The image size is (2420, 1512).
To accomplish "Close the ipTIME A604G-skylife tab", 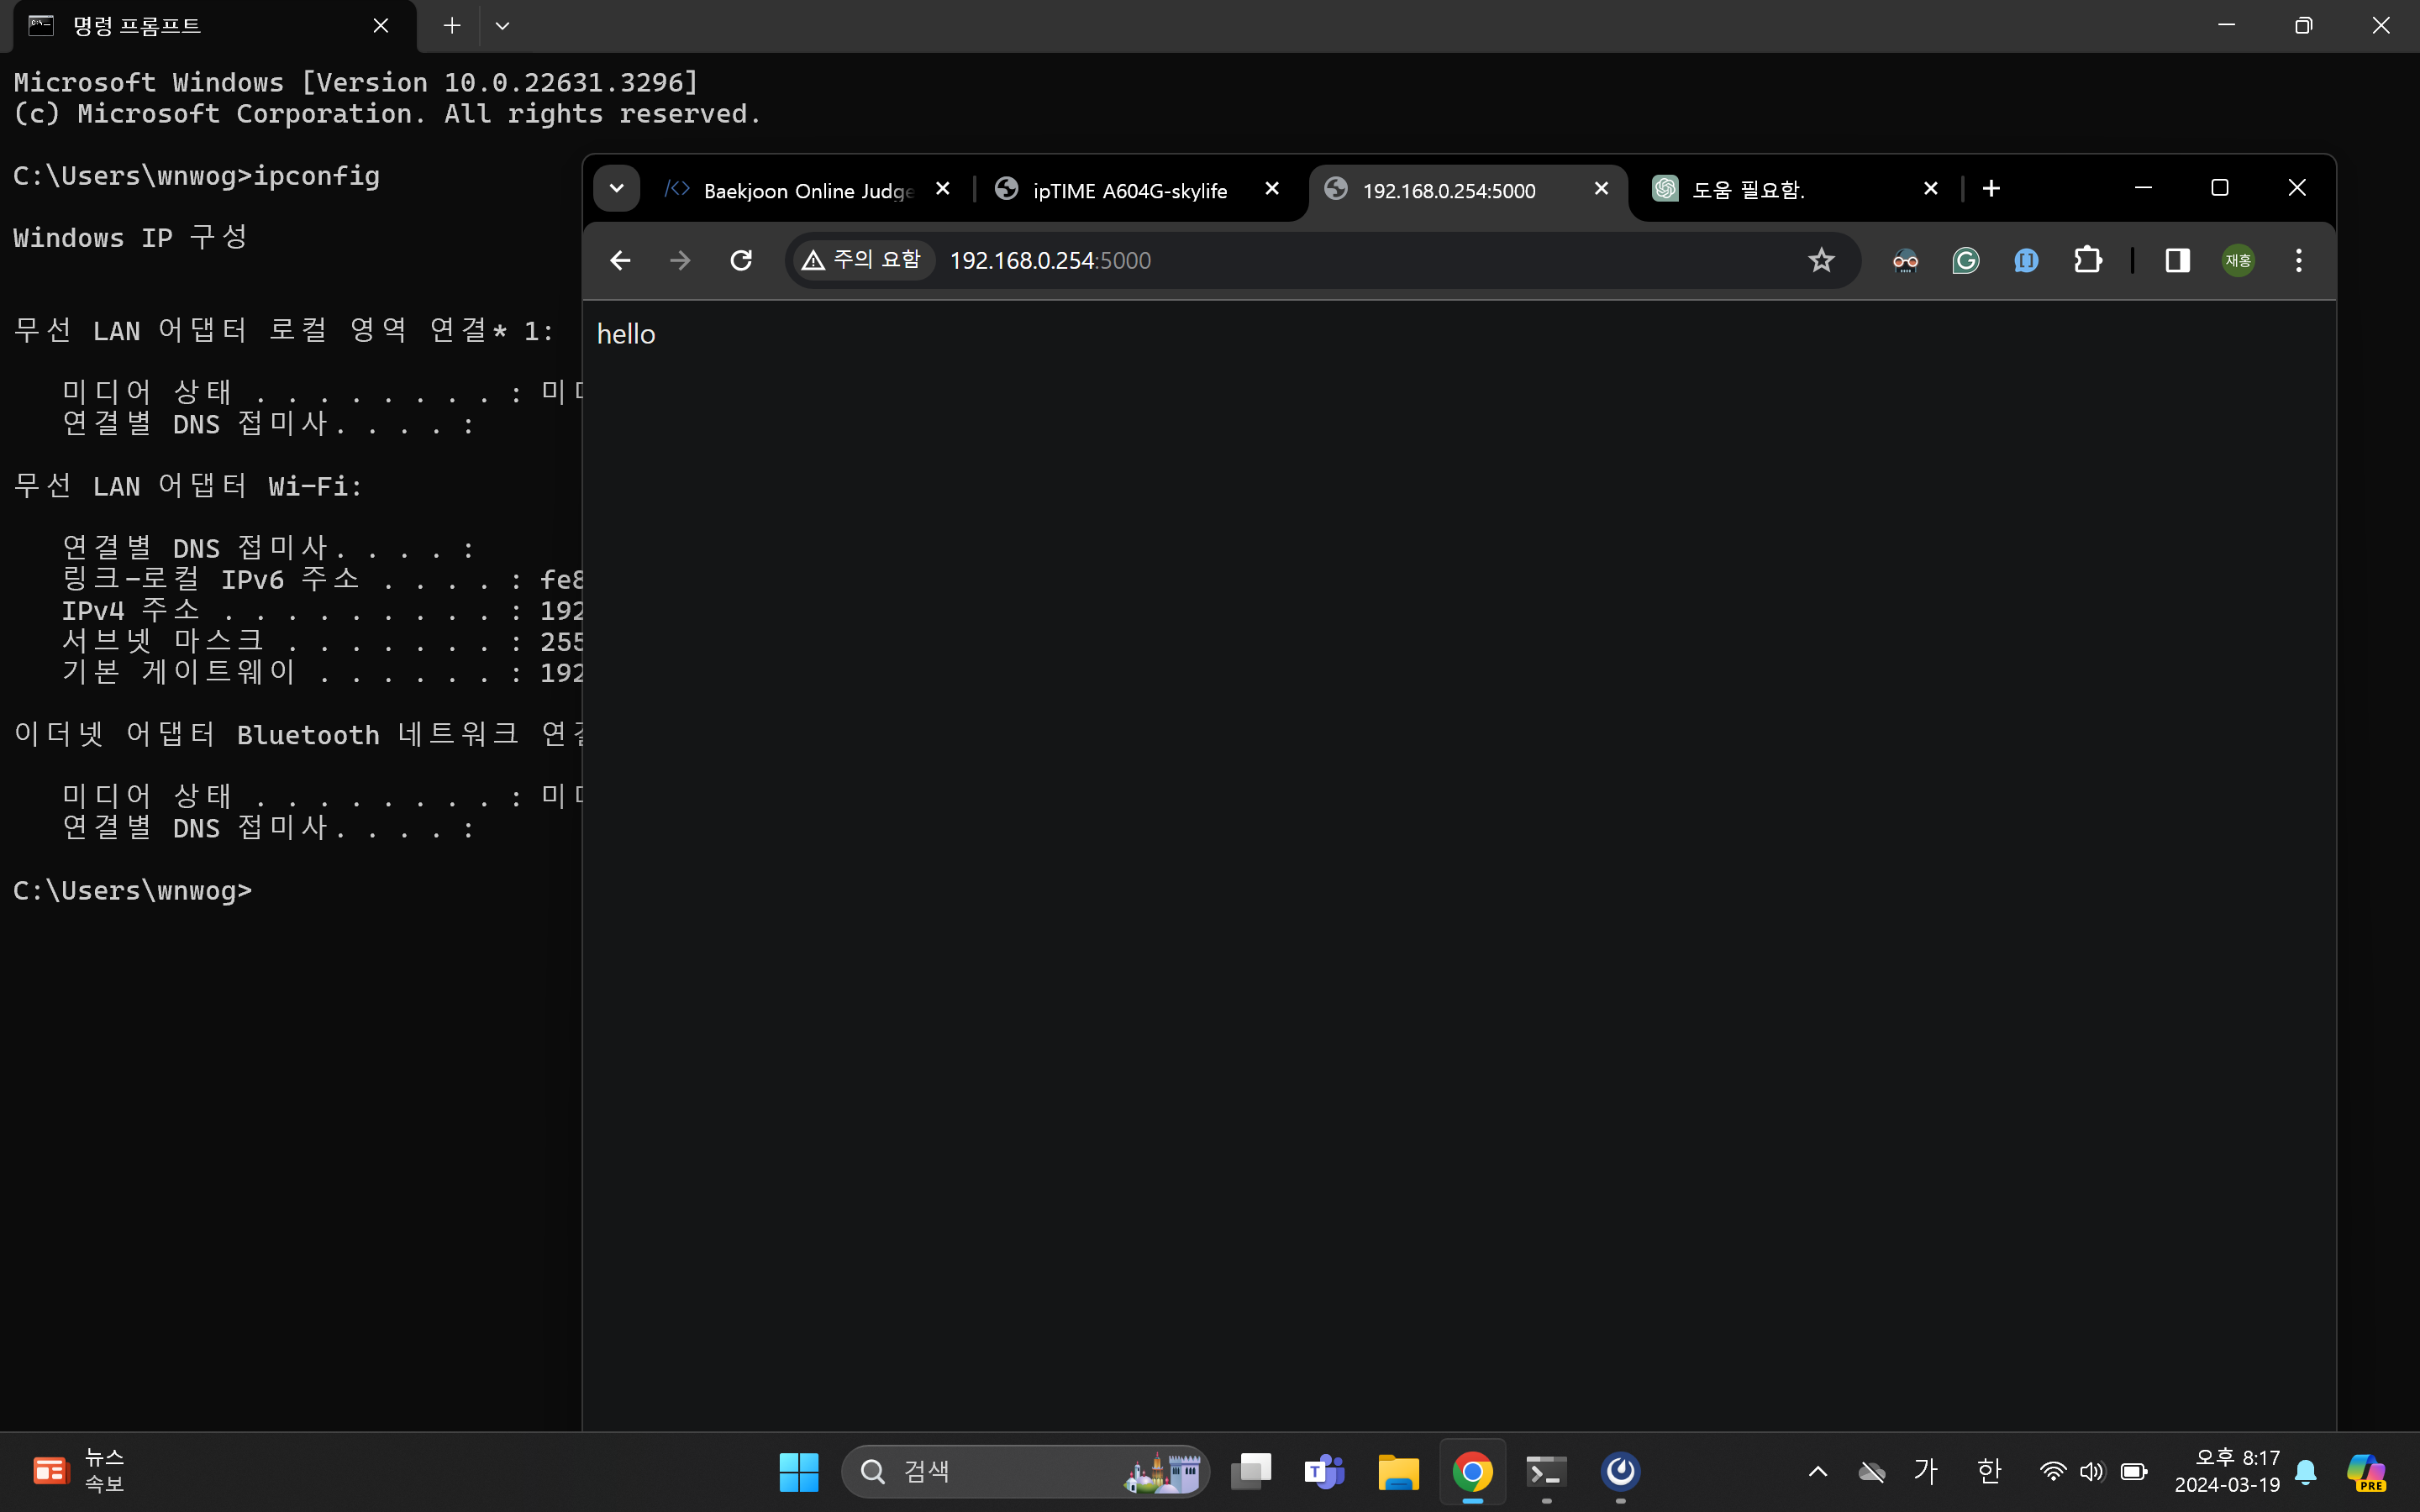I will coord(1272,188).
